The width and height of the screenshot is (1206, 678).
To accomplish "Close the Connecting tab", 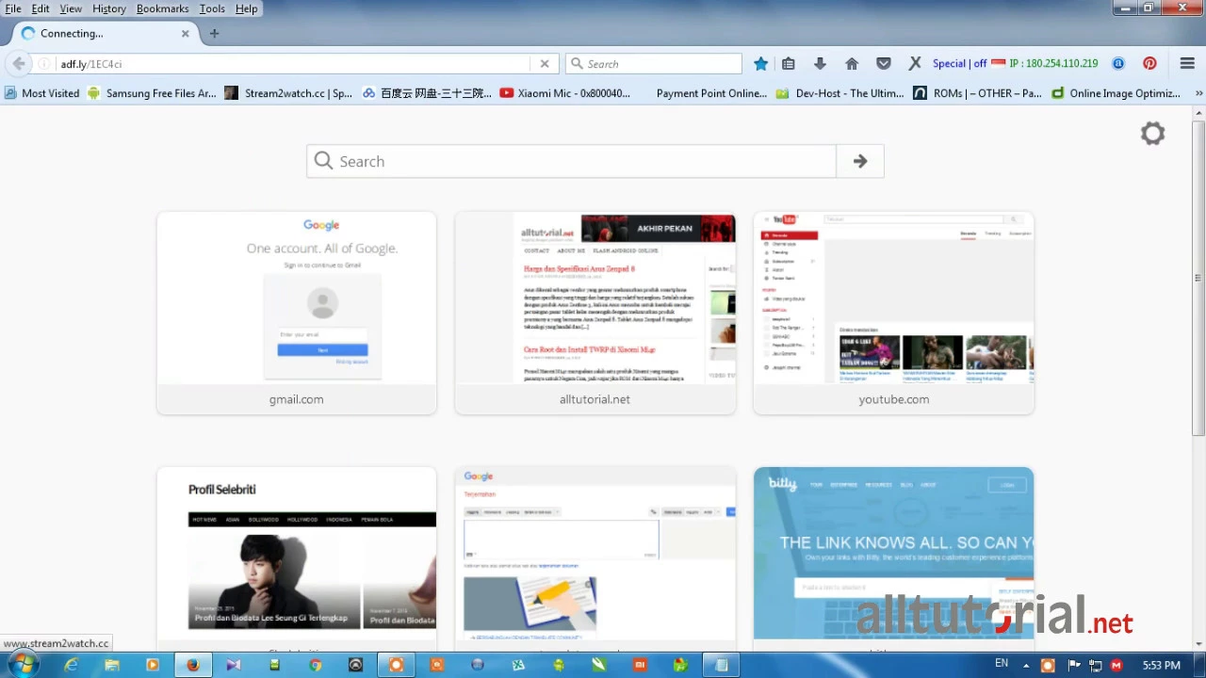I will (x=185, y=33).
